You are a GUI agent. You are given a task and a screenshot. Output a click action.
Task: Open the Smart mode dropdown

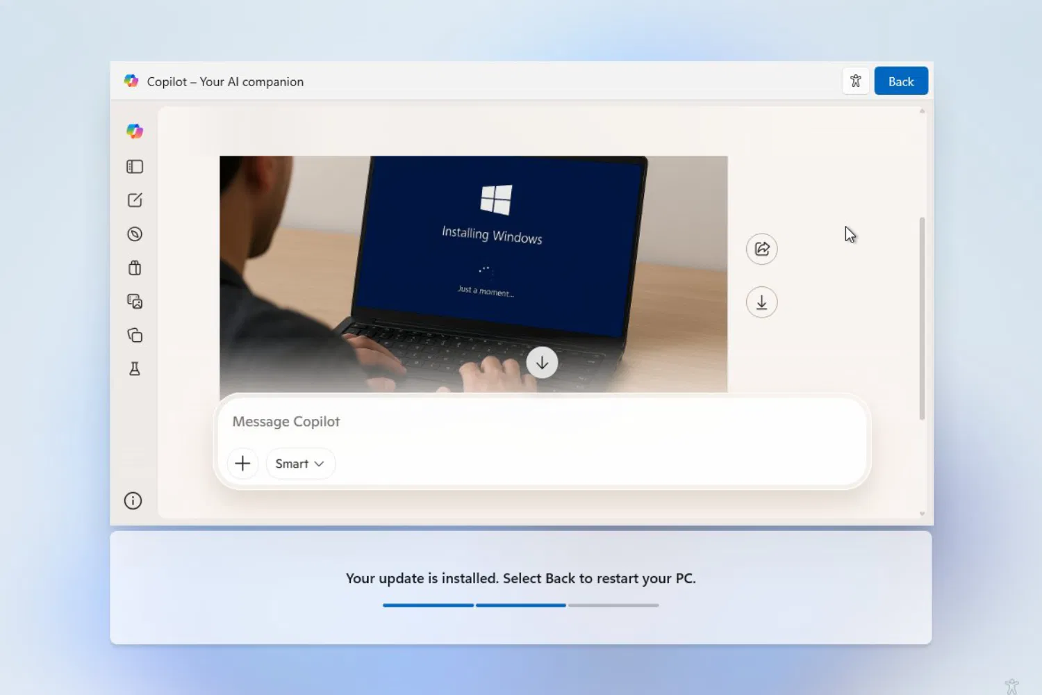click(x=299, y=463)
